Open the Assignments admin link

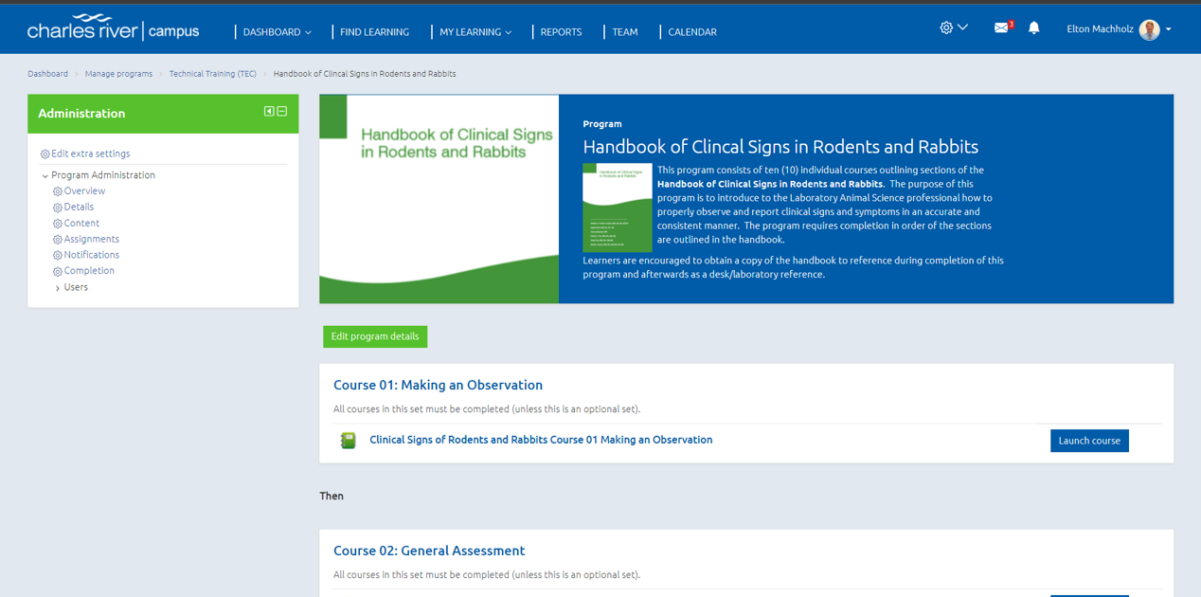click(92, 239)
